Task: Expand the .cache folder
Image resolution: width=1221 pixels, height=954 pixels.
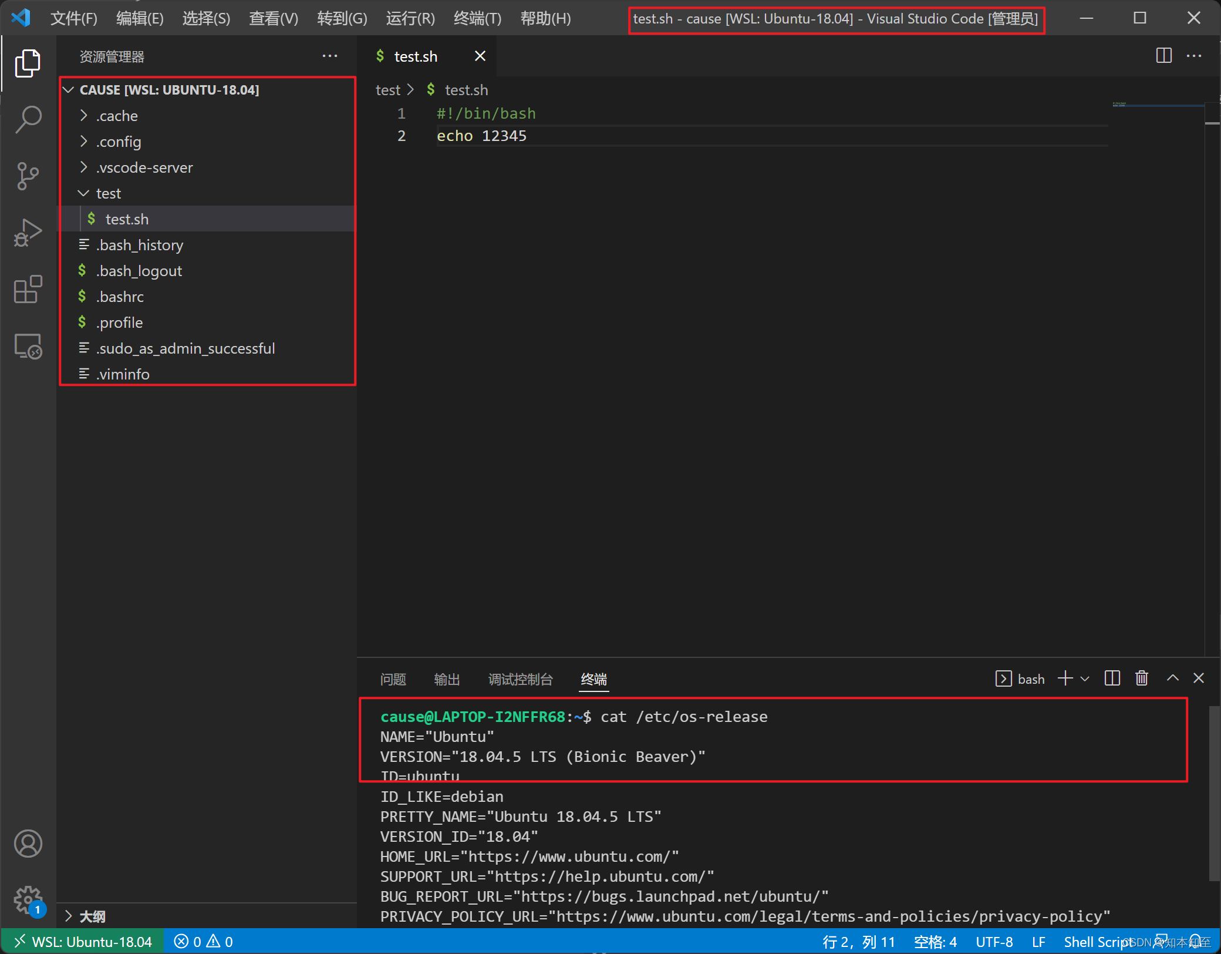Action: pyautogui.click(x=117, y=116)
